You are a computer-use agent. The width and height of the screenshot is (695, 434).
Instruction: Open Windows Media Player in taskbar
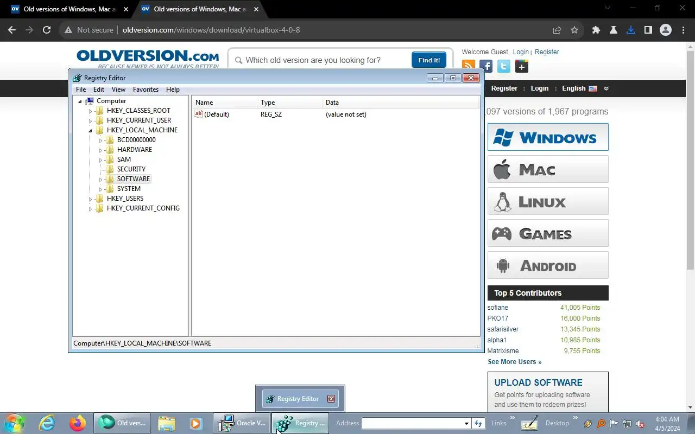pyautogui.click(x=196, y=423)
